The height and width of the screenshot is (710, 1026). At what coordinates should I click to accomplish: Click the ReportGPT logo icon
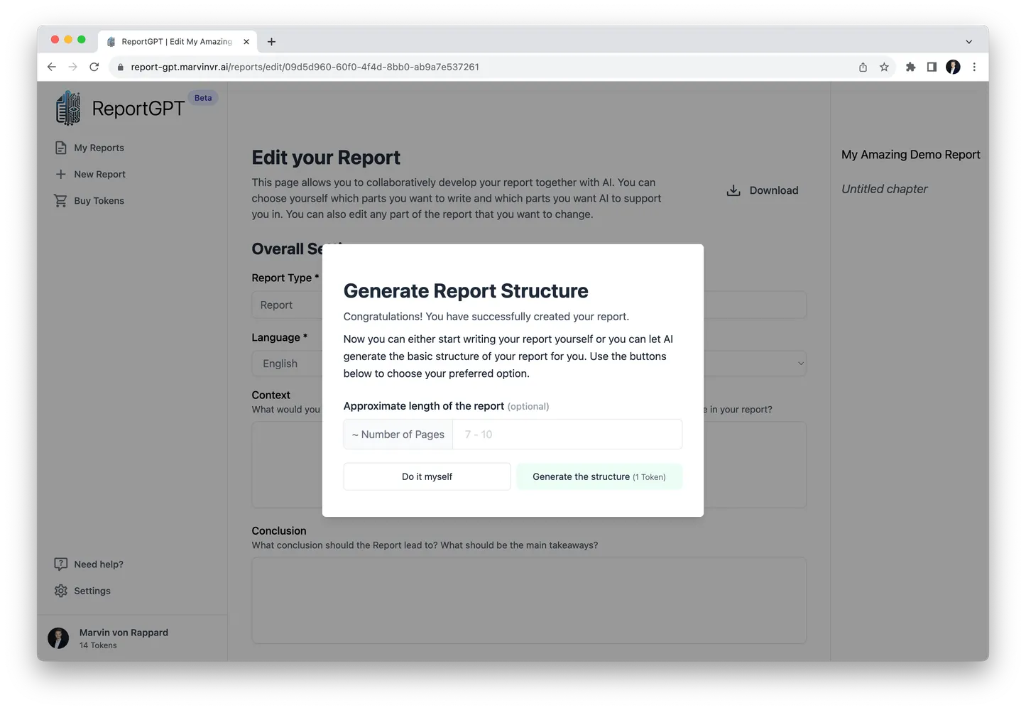coord(68,108)
